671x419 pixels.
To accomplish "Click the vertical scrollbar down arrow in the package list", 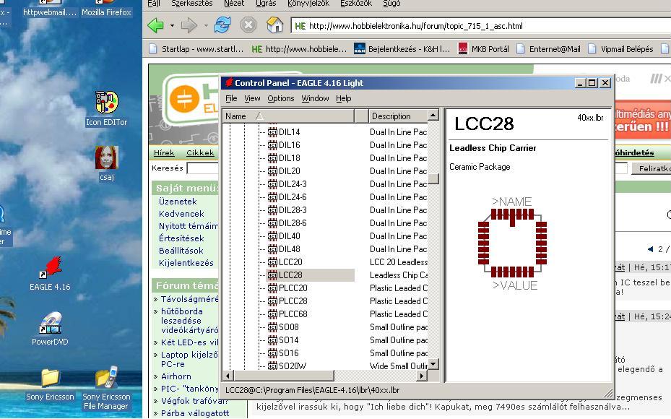I will pyautogui.click(x=433, y=364).
